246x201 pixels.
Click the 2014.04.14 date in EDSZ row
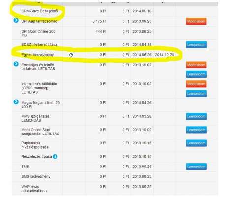point(142,45)
